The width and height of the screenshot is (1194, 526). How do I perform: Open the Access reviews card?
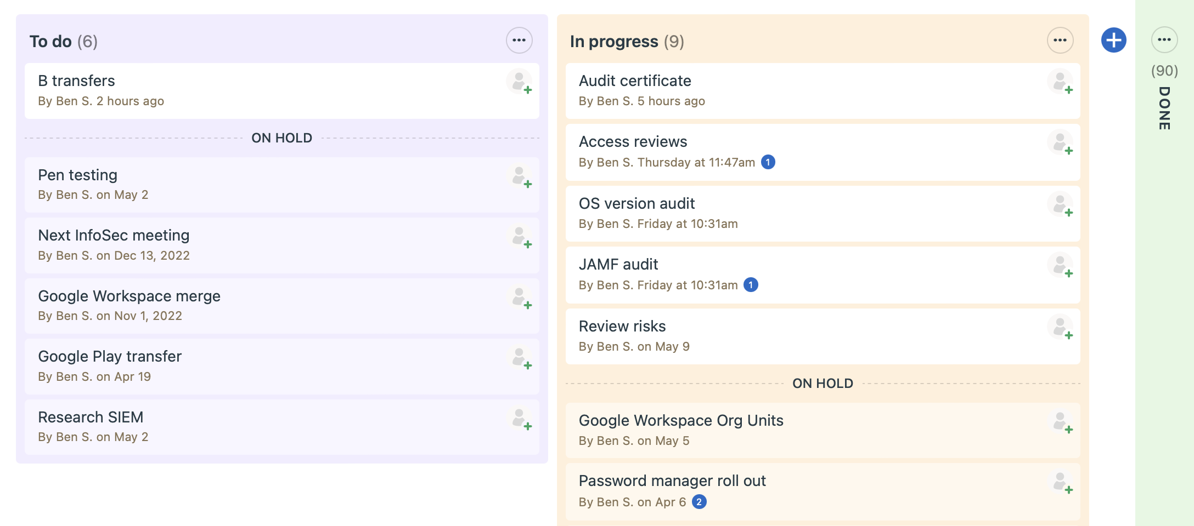coord(633,142)
